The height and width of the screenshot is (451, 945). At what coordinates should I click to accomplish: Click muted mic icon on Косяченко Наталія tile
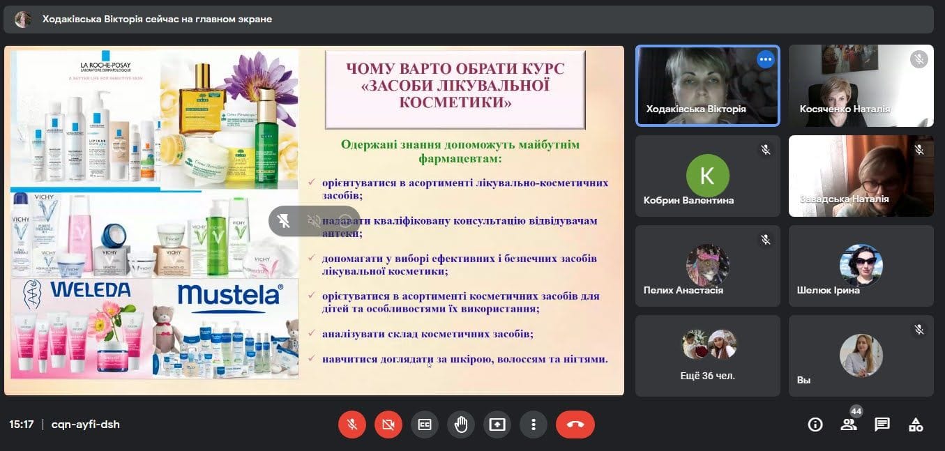click(x=919, y=59)
